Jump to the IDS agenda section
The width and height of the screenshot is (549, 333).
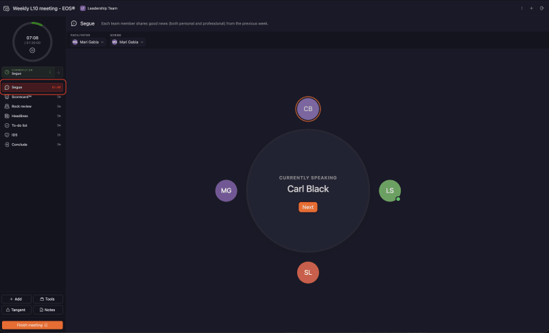[x=33, y=135]
